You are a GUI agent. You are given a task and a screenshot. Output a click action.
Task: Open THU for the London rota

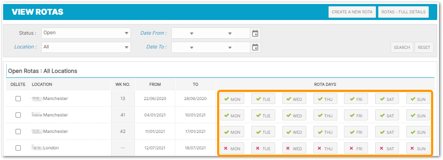click(x=325, y=148)
